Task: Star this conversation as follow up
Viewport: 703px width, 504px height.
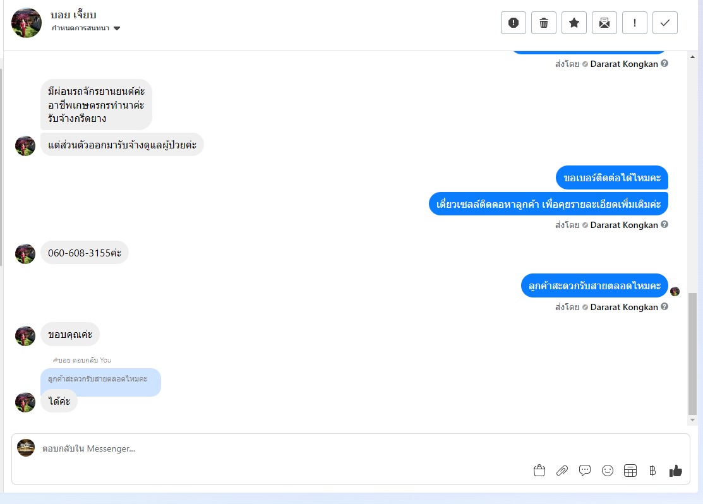Action: 574,23
